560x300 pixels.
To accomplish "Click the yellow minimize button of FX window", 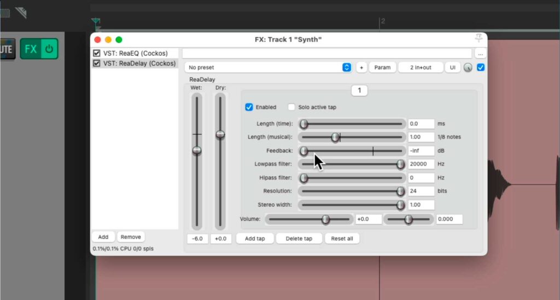I will coord(108,40).
